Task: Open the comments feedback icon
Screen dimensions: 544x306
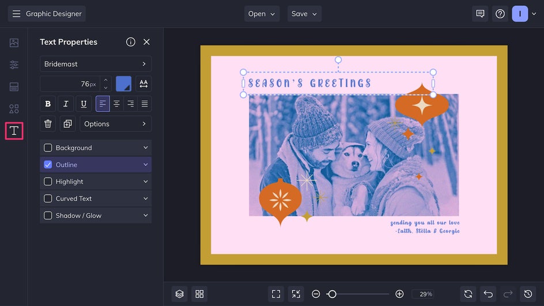Action: [480, 14]
